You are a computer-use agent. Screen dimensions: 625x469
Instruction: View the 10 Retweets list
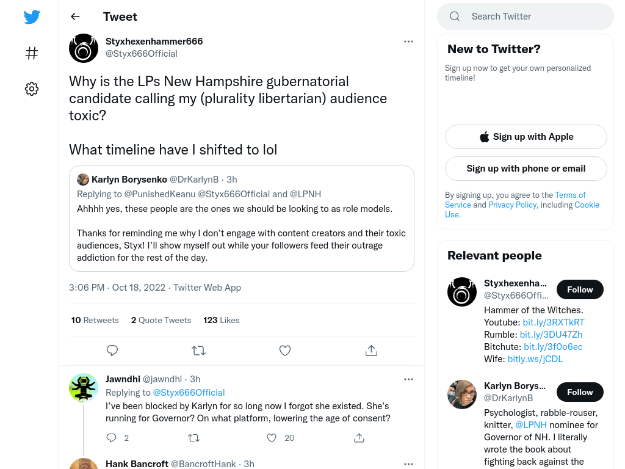95,320
